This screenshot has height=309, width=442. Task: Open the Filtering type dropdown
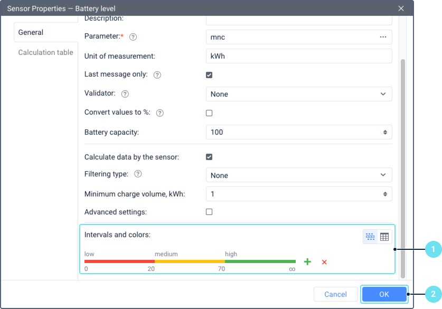pyautogui.click(x=299, y=175)
